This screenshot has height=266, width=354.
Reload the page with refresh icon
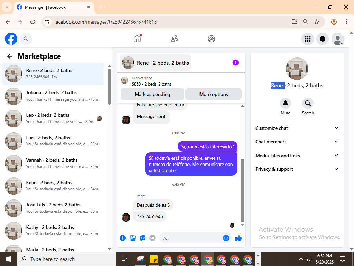(32, 22)
